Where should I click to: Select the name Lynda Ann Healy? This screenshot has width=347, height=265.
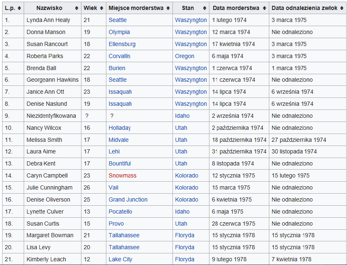48,20
